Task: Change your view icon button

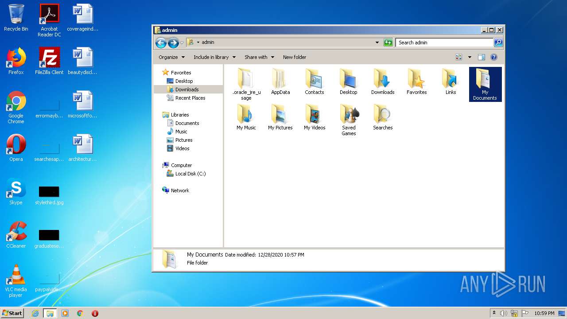Action: tap(459, 57)
